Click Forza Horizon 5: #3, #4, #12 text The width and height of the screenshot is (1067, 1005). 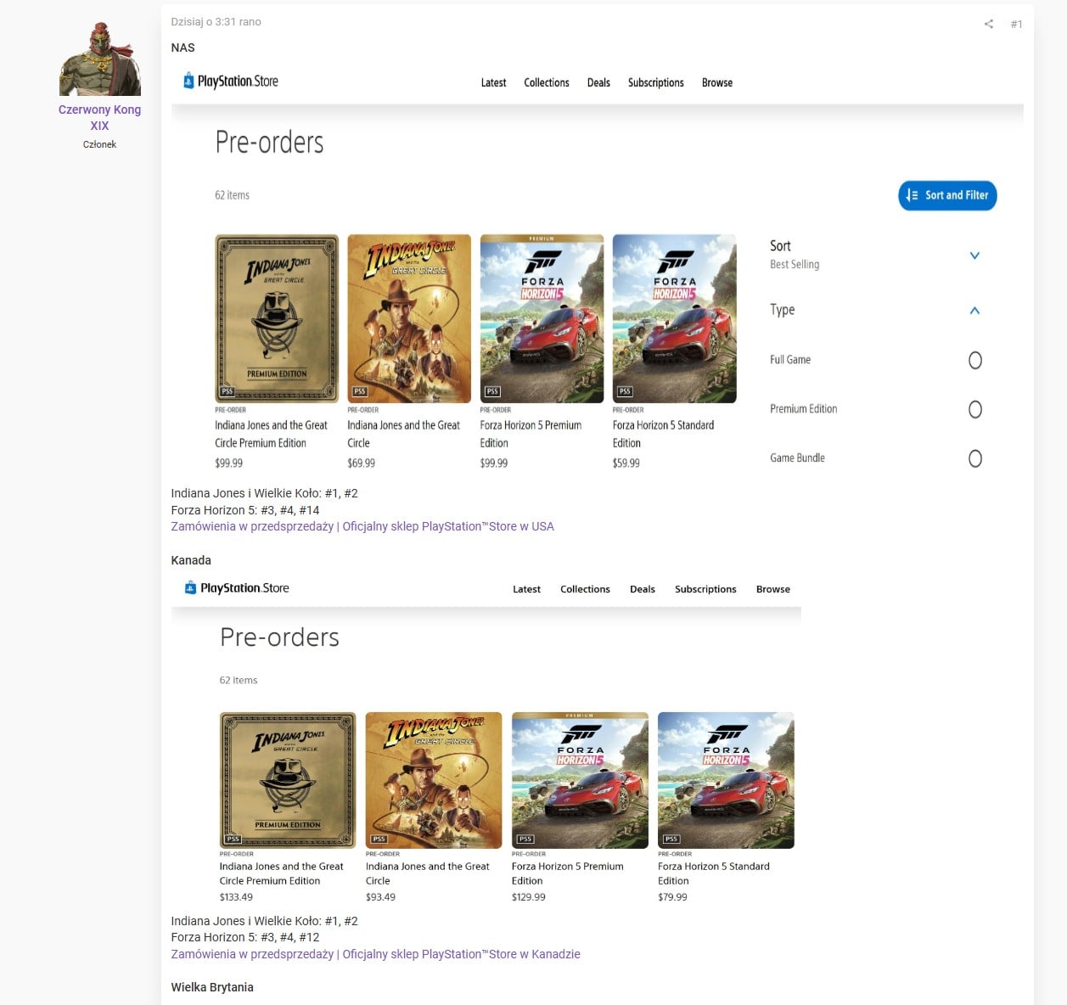pyautogui.click(x=245, y=937)
